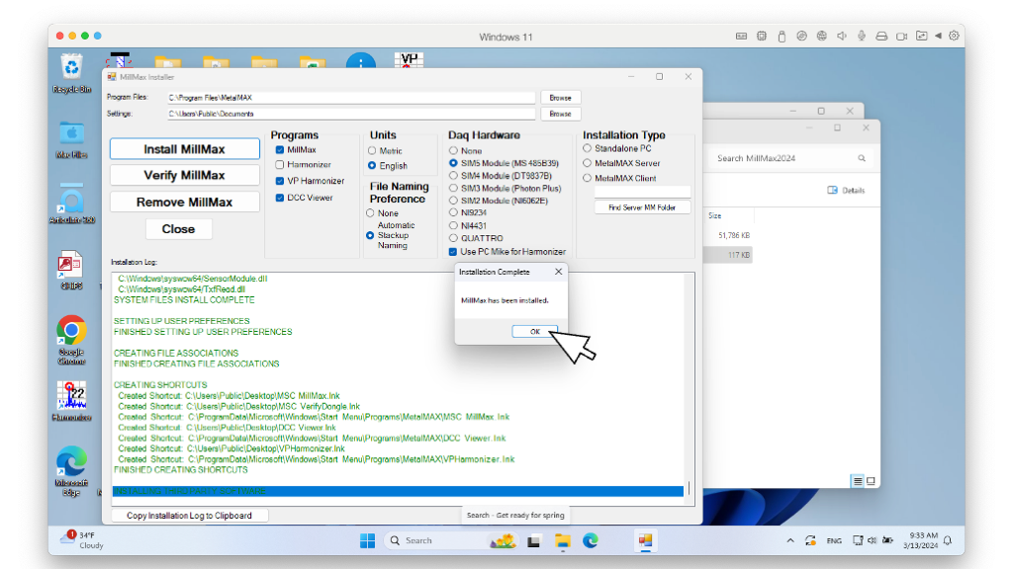Screen dimensions: 1013x569
Task: Uncheck the MillMax program checkbox
Action: (280, 150)
